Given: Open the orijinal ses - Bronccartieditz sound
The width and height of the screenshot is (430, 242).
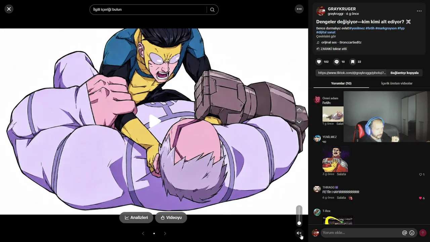Looking at the screenshot, I should pos(341,42).
